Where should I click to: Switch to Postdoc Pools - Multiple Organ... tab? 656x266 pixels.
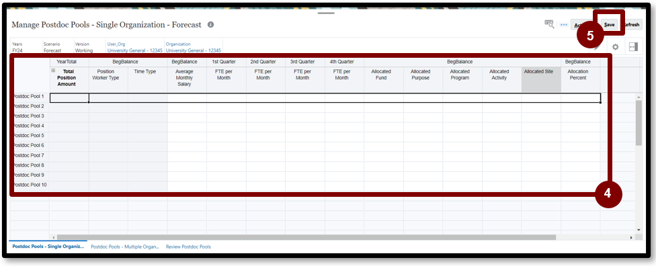click(125, 247)
